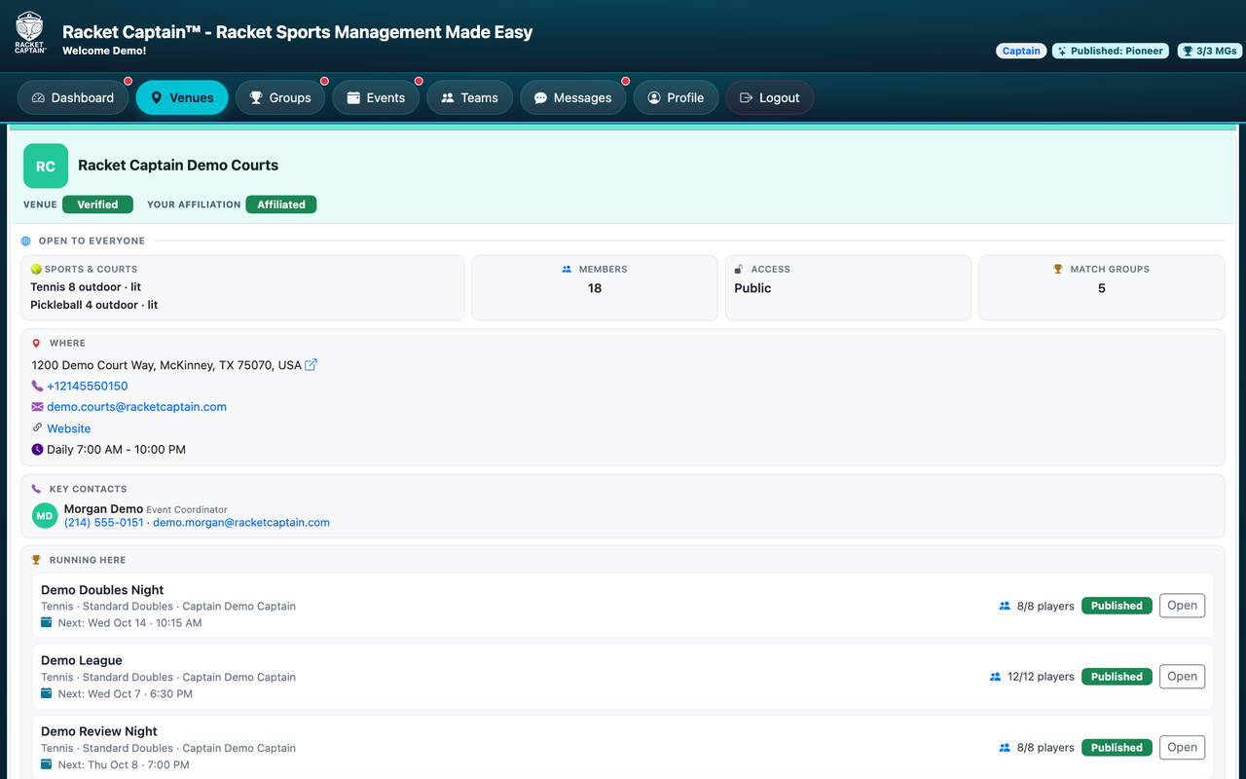
Task: Email demo.morgan@racketcaptain.com
Action: (x=241, y=523)
